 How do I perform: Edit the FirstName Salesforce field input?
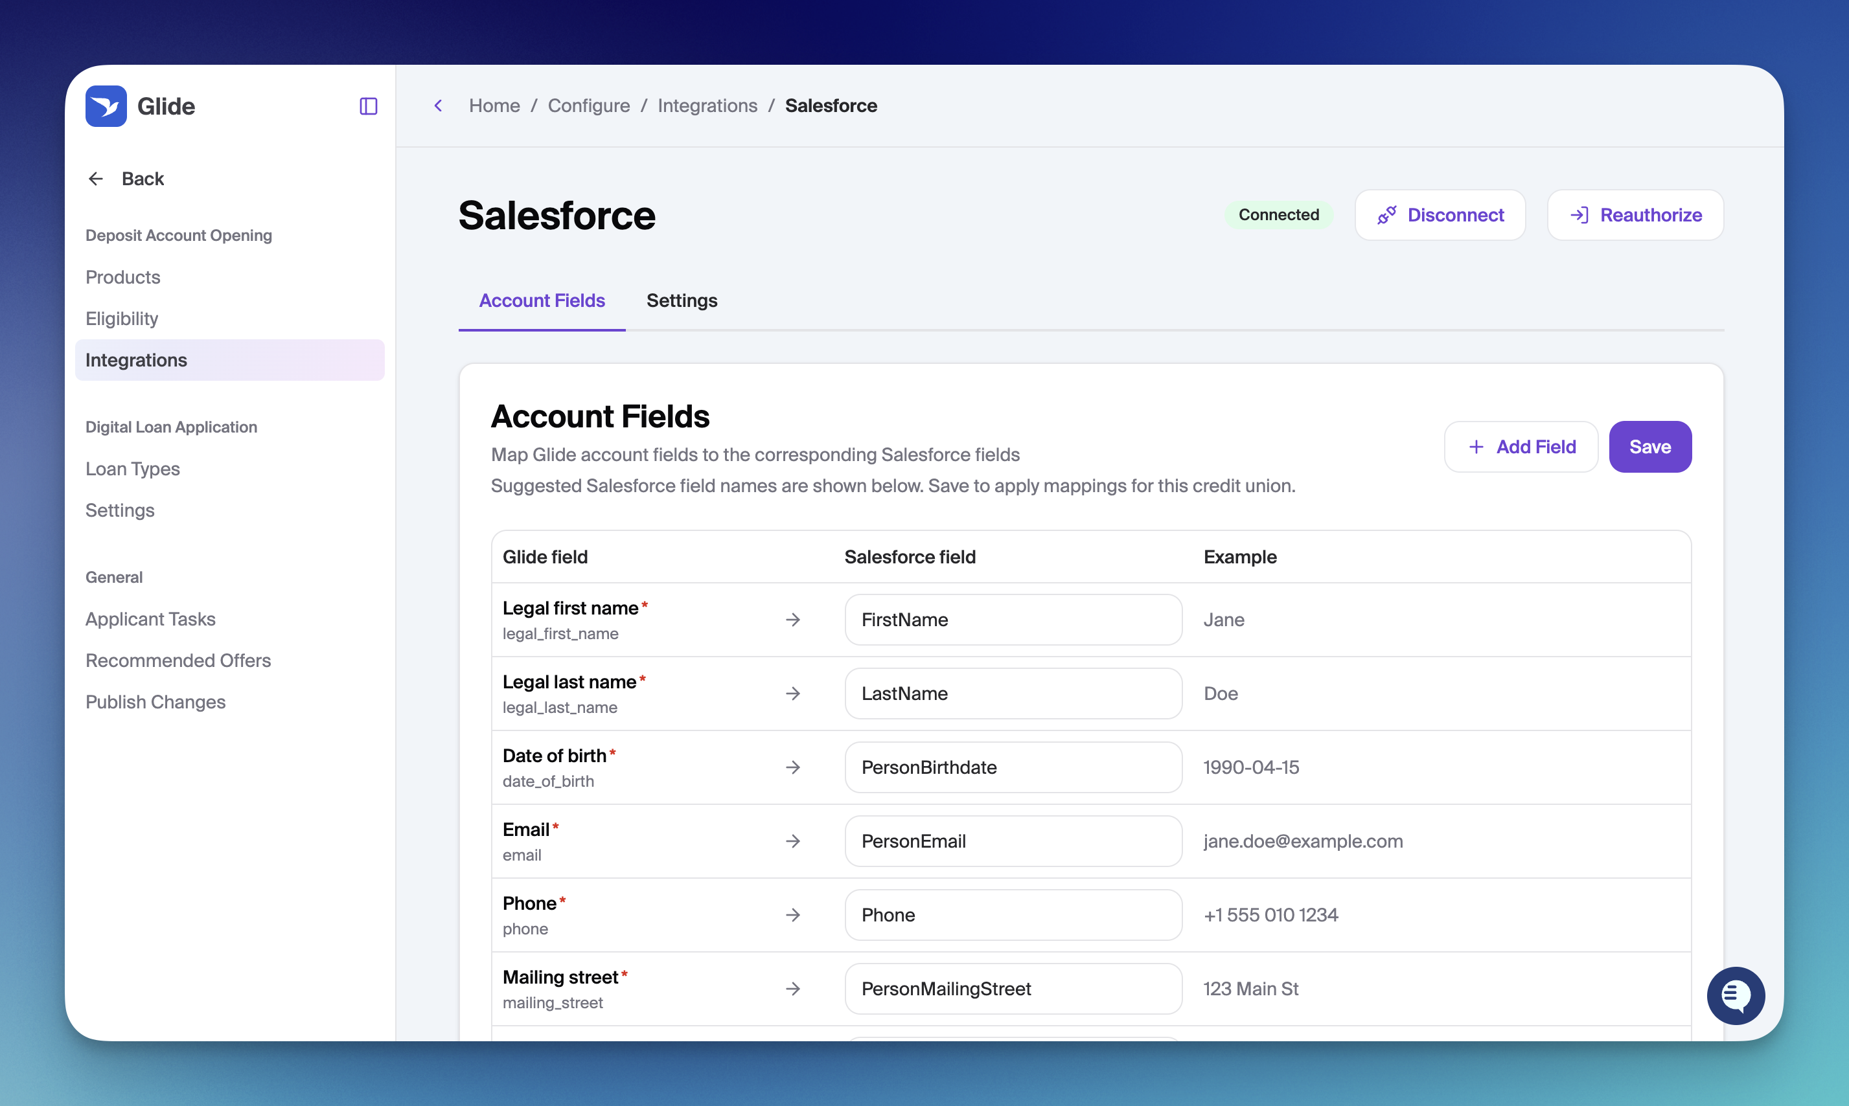tap(1013, 620)
